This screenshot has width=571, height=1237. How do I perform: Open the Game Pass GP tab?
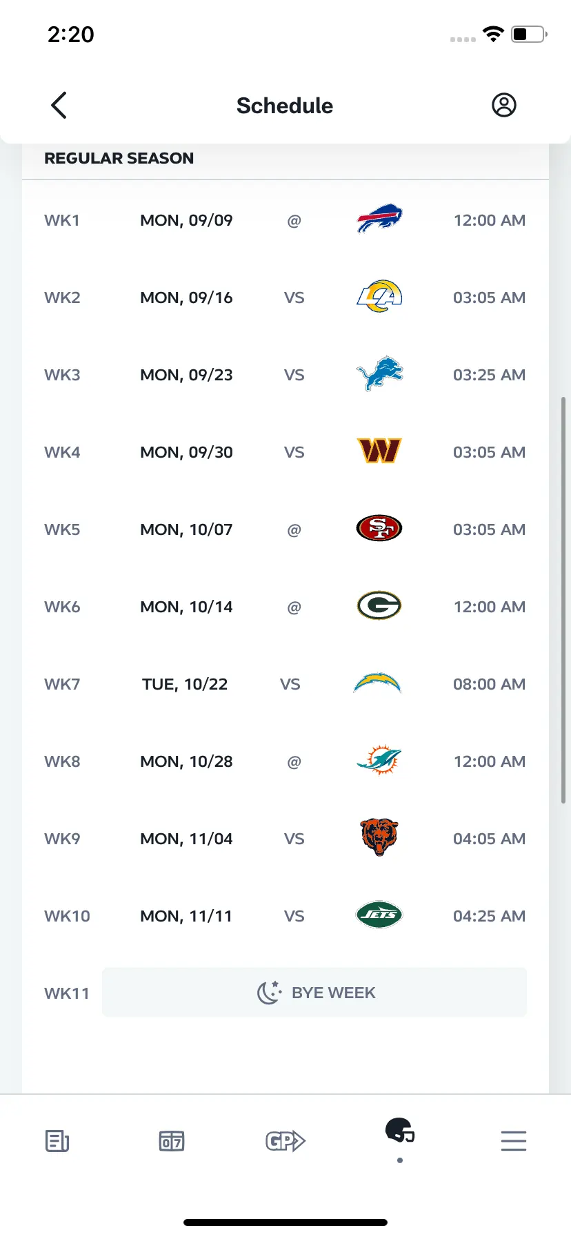click(x=285, y=1141)
